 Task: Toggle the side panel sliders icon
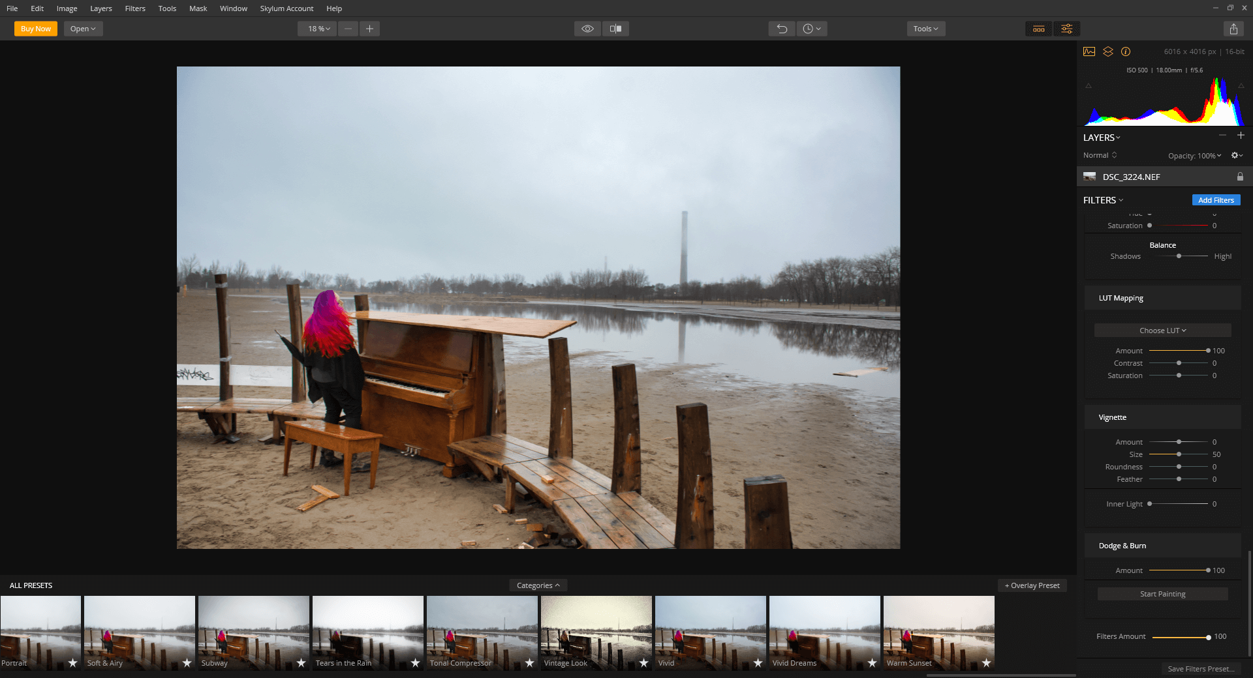(x=1066, y=29)
